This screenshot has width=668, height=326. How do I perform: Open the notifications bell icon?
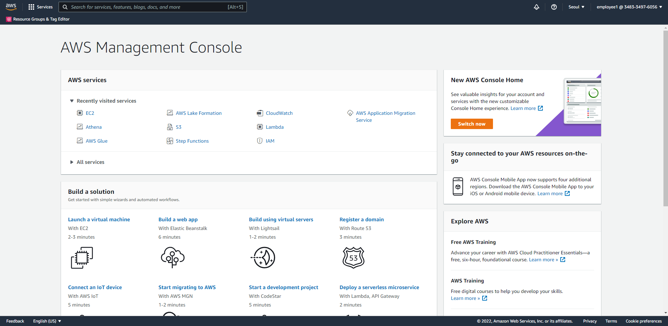click(x=537, y=7)
